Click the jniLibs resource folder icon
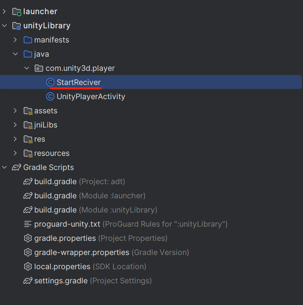Screen dimensions: 303x305 pyautogui.click(x=28, y=125)
